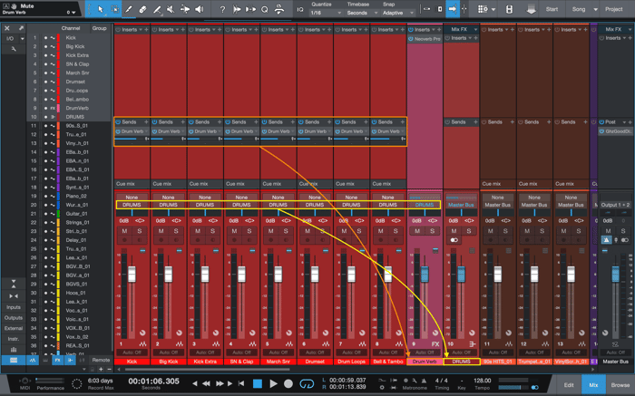Open the Timebase Seconds dropdown
The width and height of the screenshot is (635, 396).
(362, 13)
